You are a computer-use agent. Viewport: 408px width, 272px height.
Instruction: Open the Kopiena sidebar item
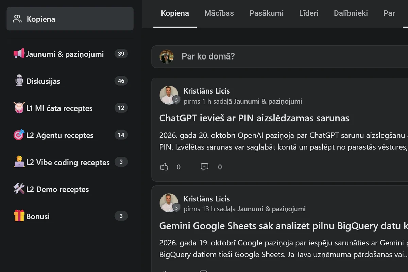[x=70, y=19]
